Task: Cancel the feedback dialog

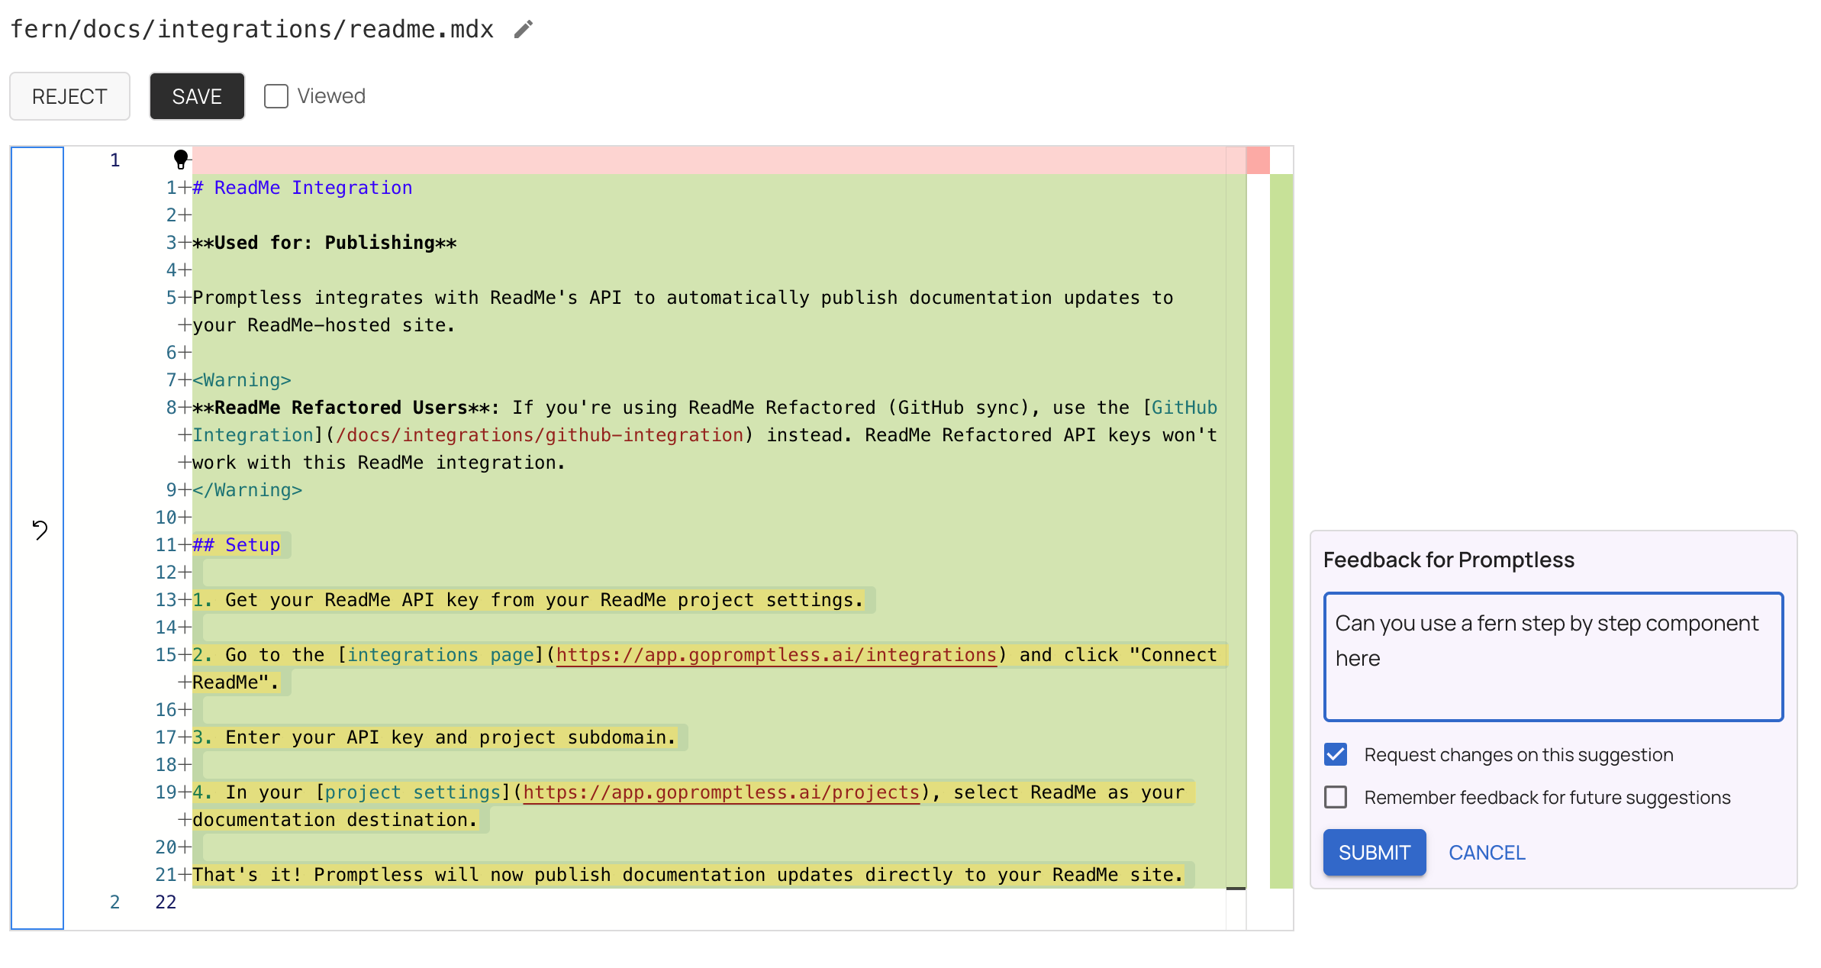Action: click(x=1486, y=852)
